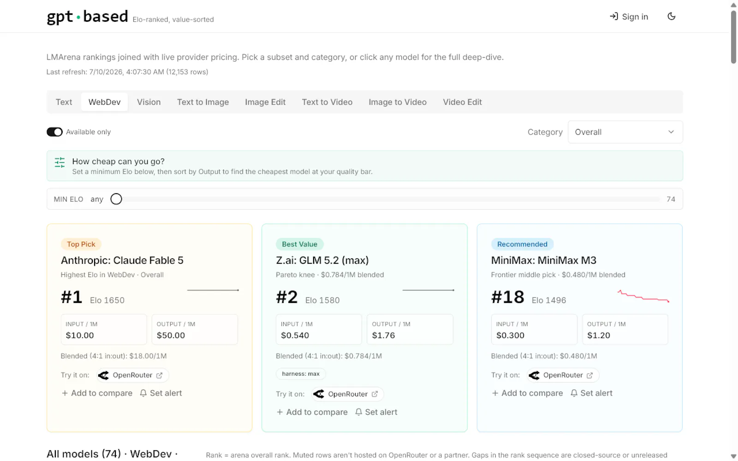Click the sliders icon in How cheap banner

60,162
